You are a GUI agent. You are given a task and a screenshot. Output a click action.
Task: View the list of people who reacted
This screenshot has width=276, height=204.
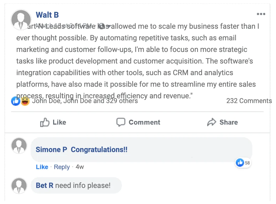pos(85,101)
